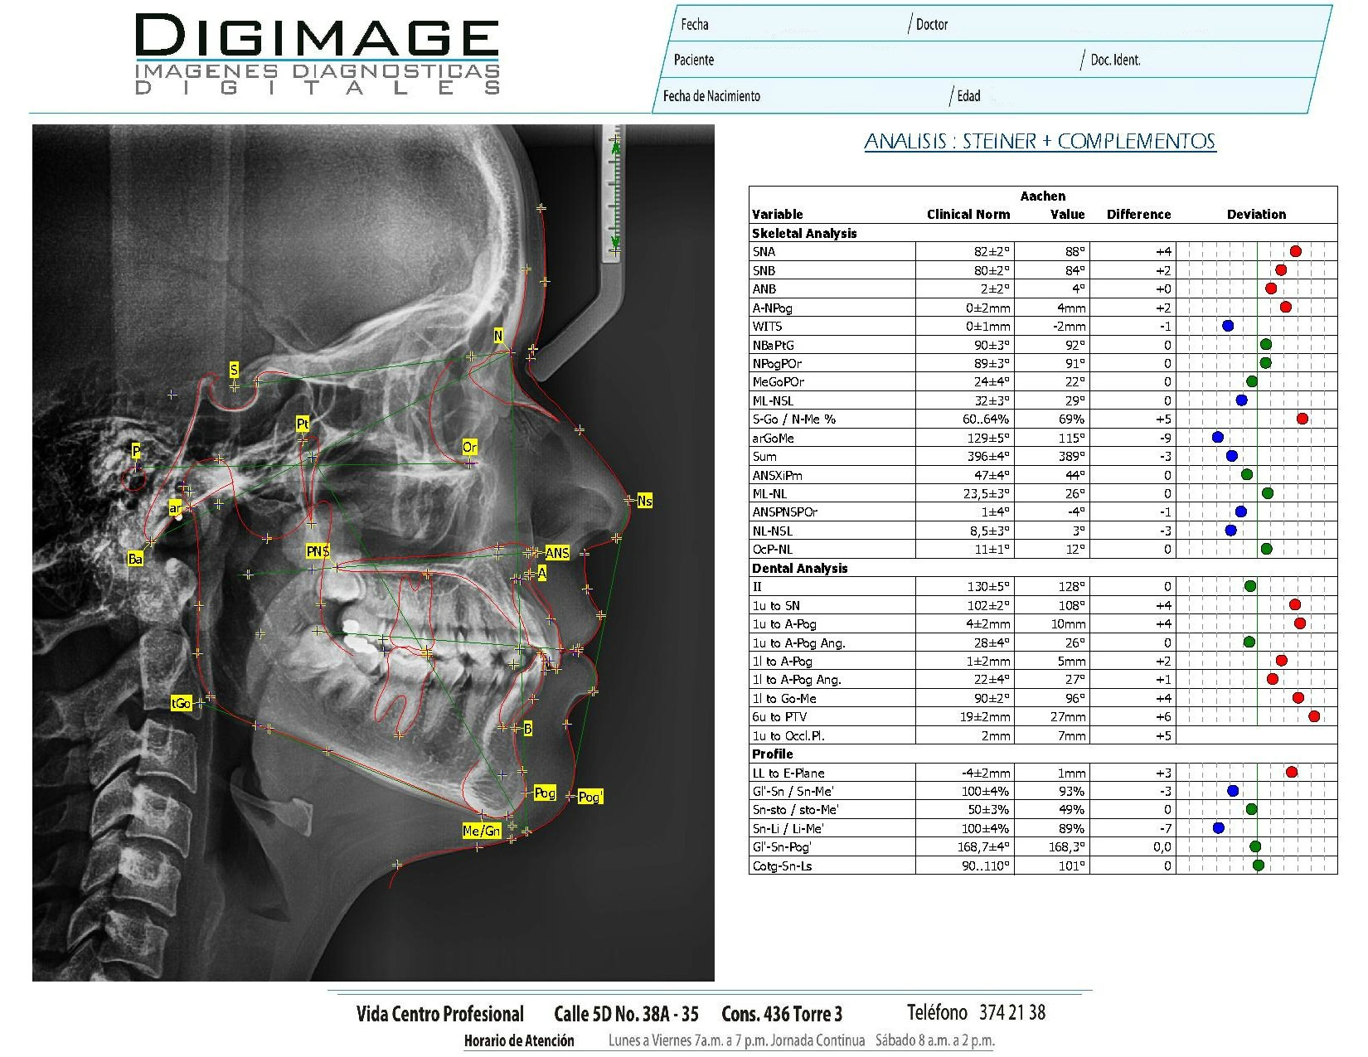Open the Analisis: Steiner + Complementos title link
Image resolution: width=1368 pixels, height=1057 pixels.
(x=1040, y=142)
